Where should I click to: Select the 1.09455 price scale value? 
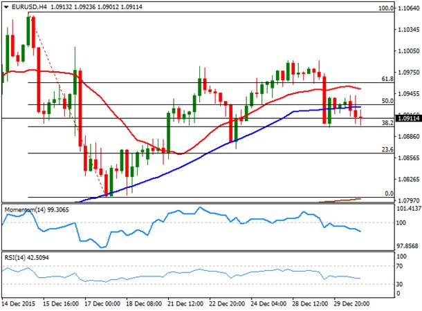[409, 94]
